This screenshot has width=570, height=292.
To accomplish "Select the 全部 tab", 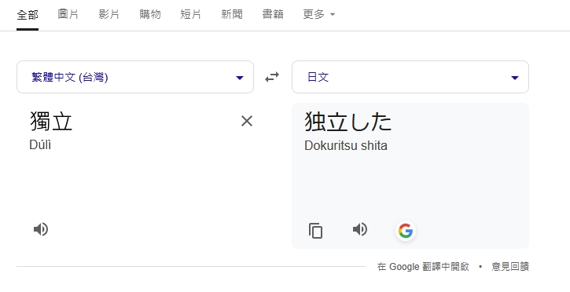I will 28,15.
